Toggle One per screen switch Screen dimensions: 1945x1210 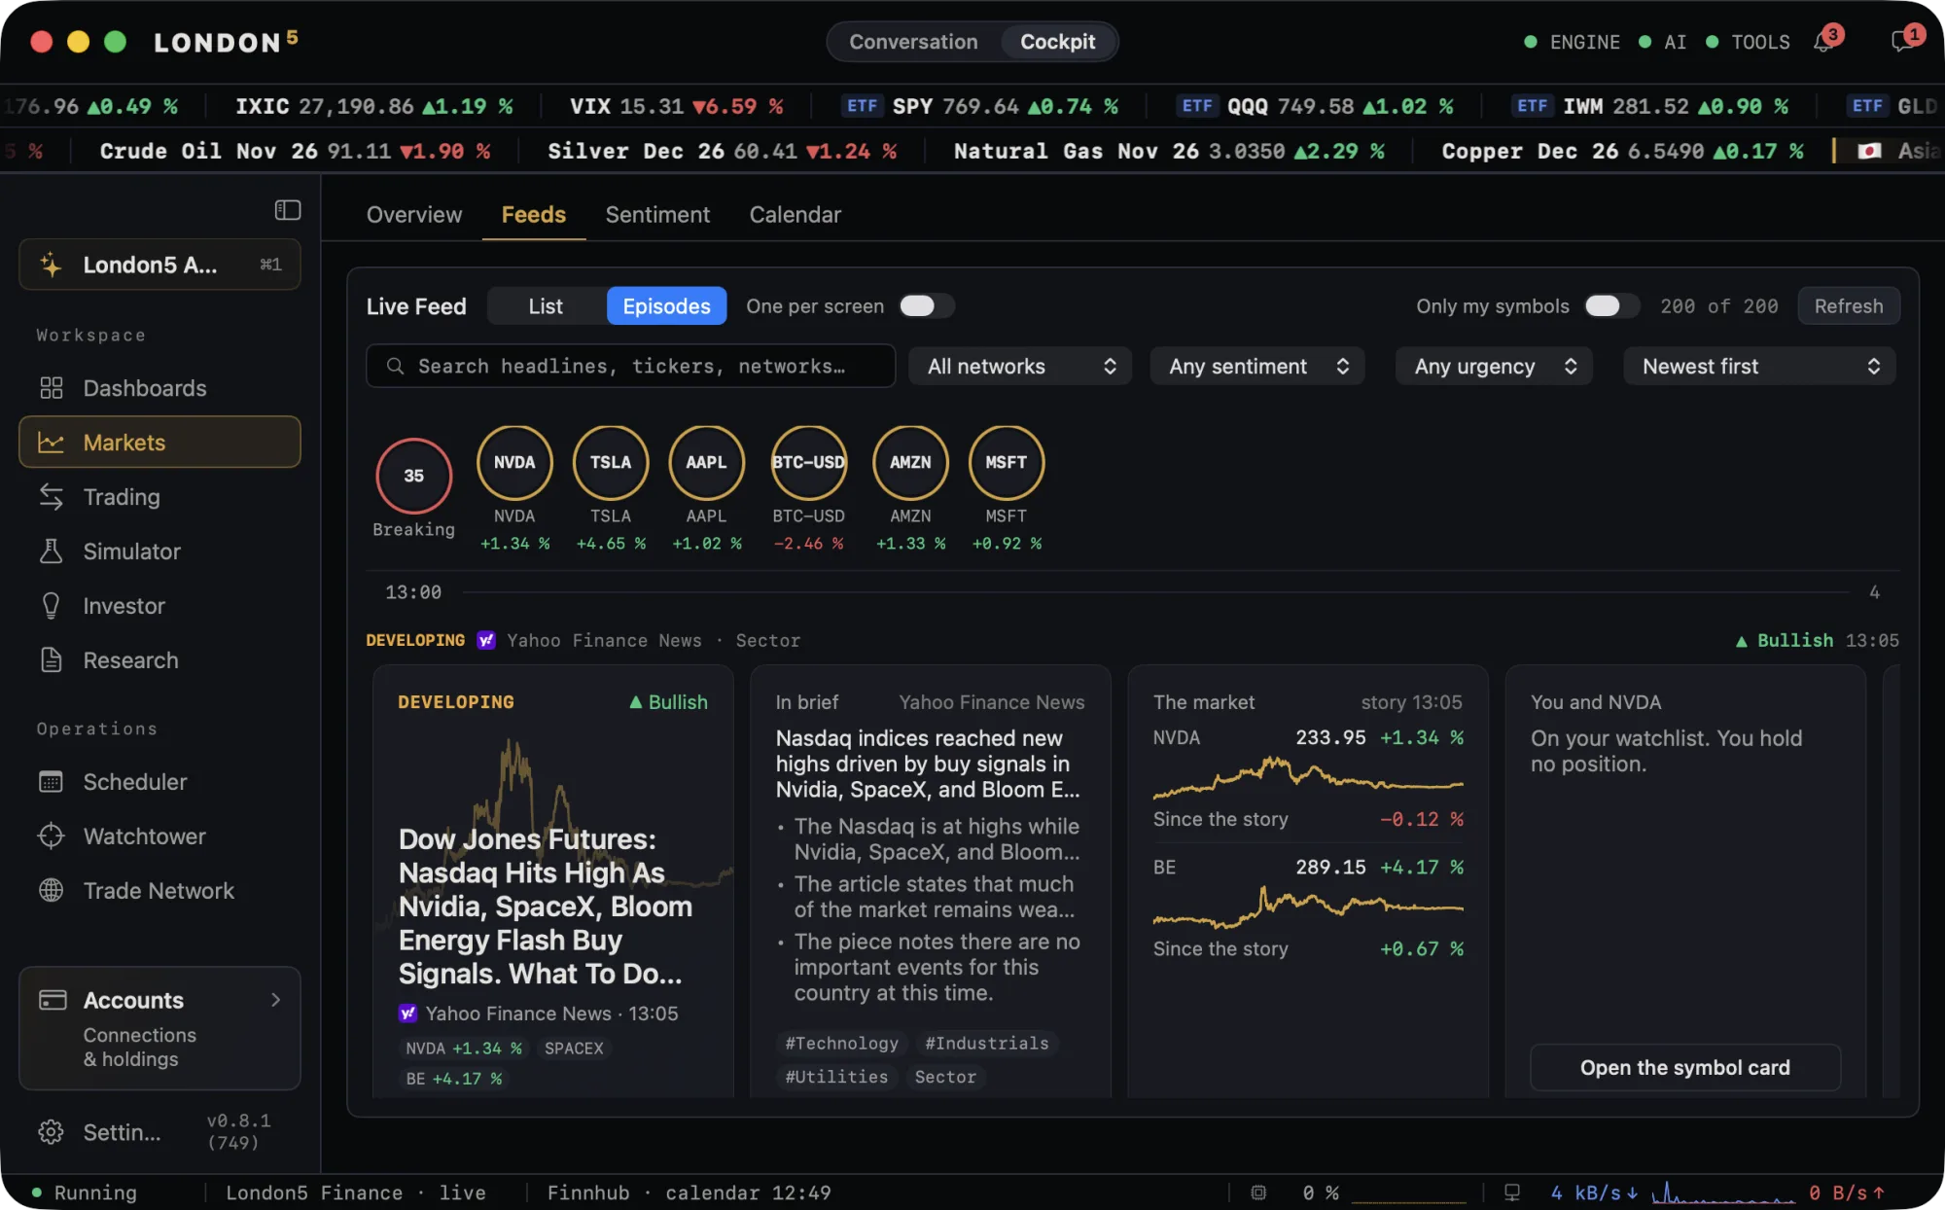(x=926, y=306)
